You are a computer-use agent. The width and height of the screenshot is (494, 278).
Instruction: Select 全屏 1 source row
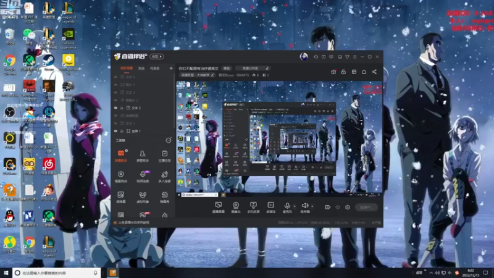[x=143, y=131]
